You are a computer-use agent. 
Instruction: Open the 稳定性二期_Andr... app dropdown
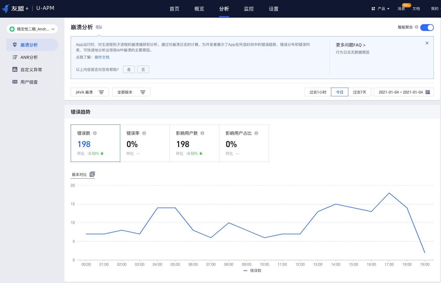32,29
